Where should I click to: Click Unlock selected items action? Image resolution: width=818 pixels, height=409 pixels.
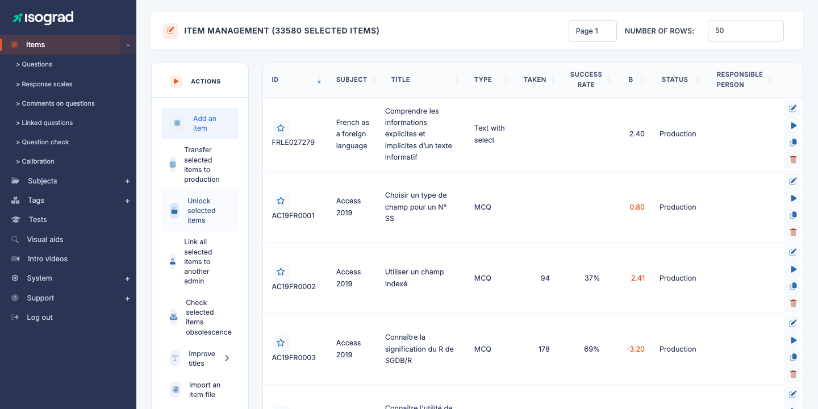click(x=200, y=211)
